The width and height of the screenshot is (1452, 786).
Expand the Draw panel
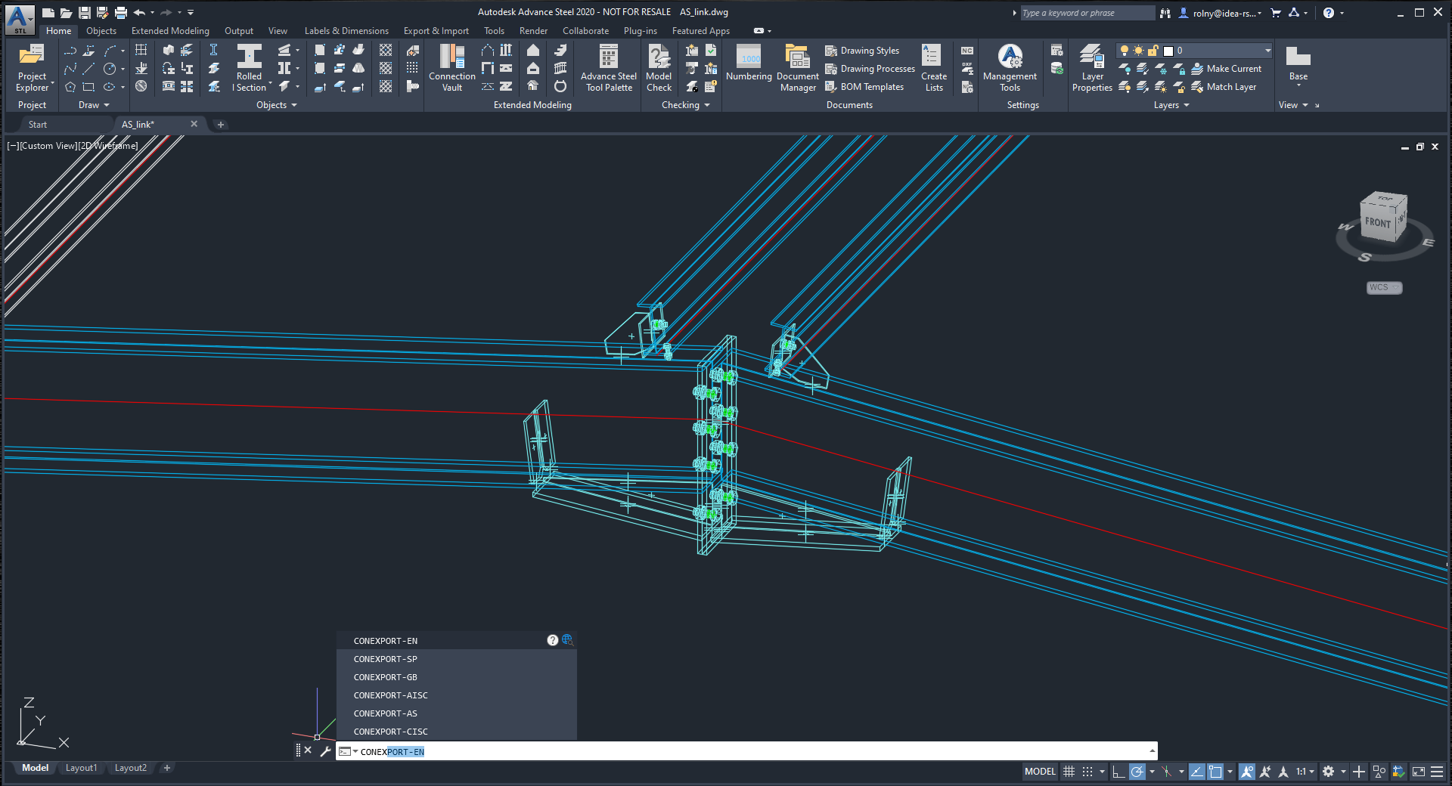(94, 105)
